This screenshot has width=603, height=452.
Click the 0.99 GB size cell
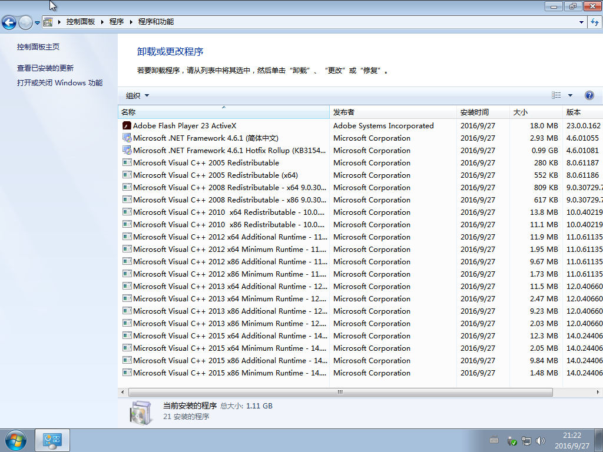point(545,150)
